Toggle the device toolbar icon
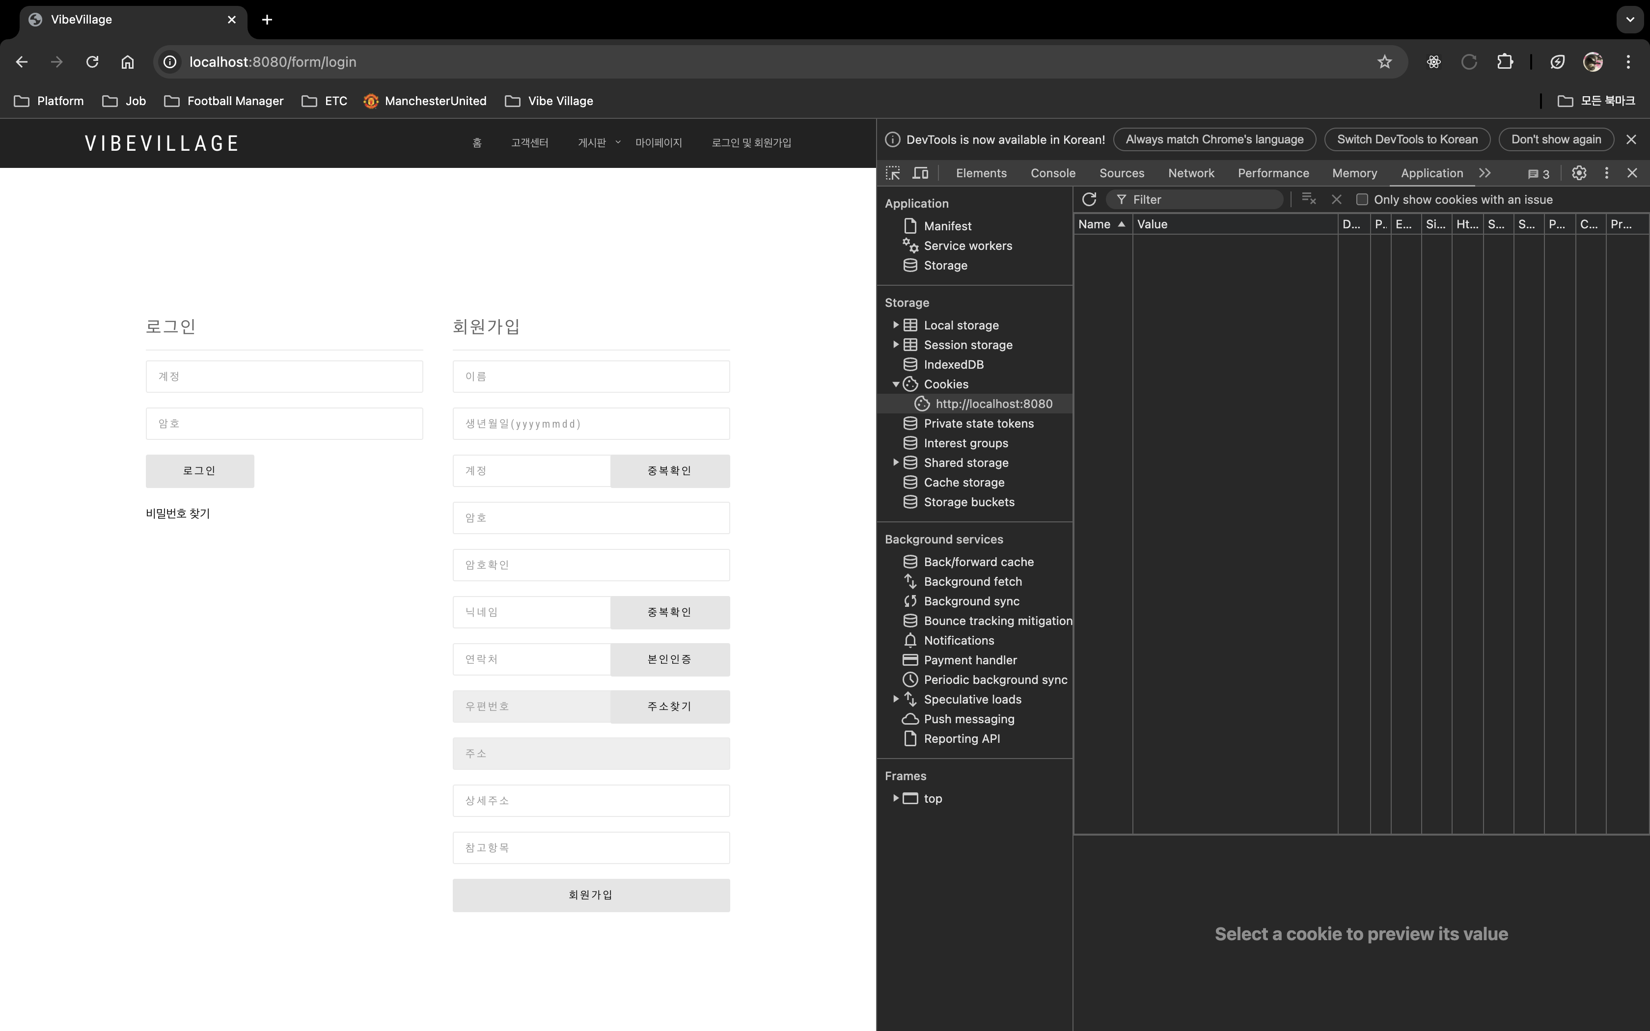Image resolution: width=1650 pixels, height=1031 pixels. [920, 173]
